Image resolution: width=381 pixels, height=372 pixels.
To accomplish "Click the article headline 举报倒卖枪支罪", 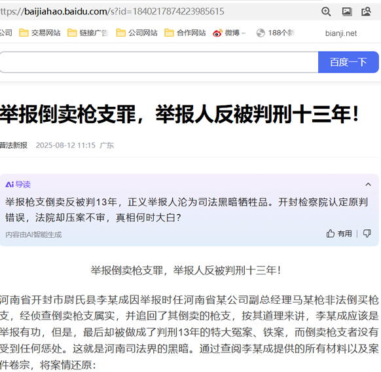I will coord(179,114).
